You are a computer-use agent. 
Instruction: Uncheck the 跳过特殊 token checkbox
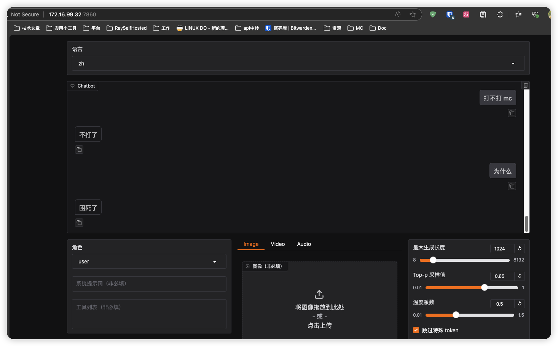(416, 330)
